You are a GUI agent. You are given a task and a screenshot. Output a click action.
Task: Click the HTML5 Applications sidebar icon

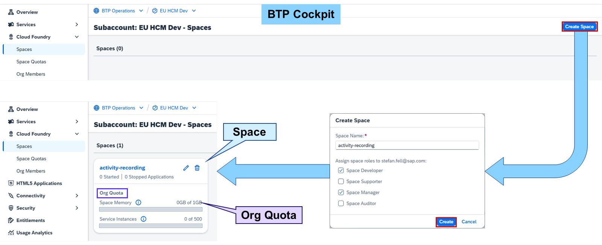point(11,183)
